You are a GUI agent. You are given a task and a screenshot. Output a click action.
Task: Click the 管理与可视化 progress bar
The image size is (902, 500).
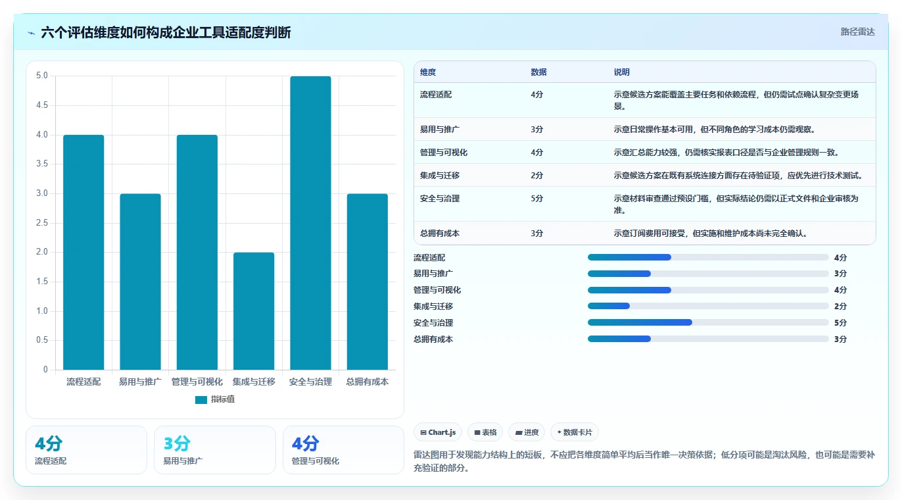pyautogui.click(x=708, y=290)
